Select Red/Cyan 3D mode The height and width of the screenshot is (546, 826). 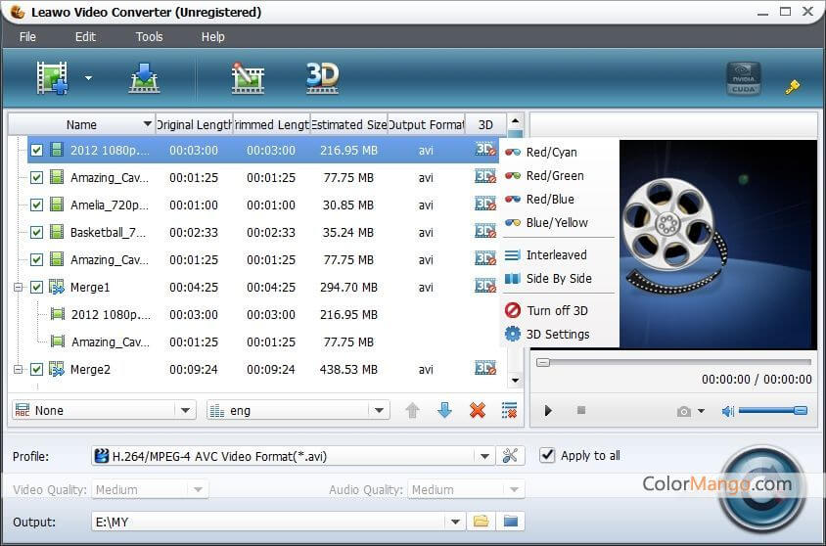click(559, 153)
